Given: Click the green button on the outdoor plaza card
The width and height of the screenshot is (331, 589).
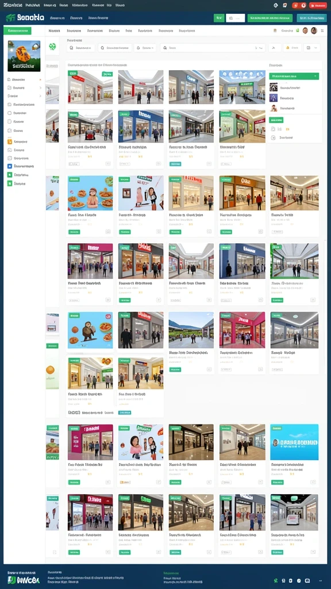Looking at the screenshot, I should 175,370.
